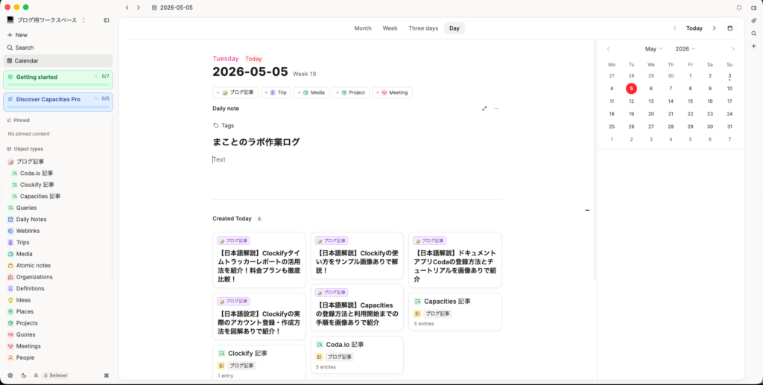
Task: Expand the Daily note to full view
Action: point(484,109)
